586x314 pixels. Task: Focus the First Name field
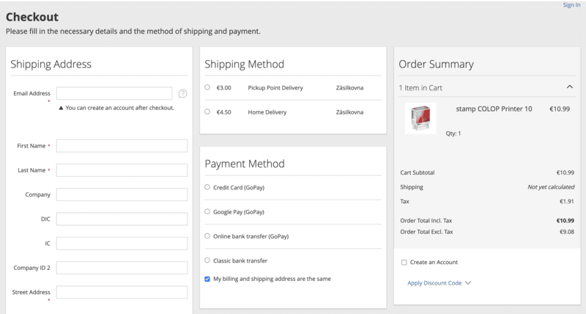point(122,146)
